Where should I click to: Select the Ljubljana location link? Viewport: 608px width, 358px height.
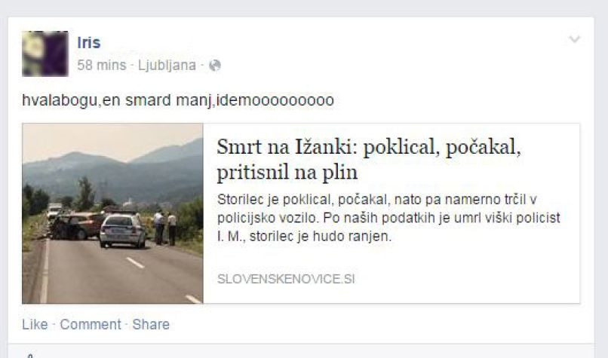click(167, 65)
